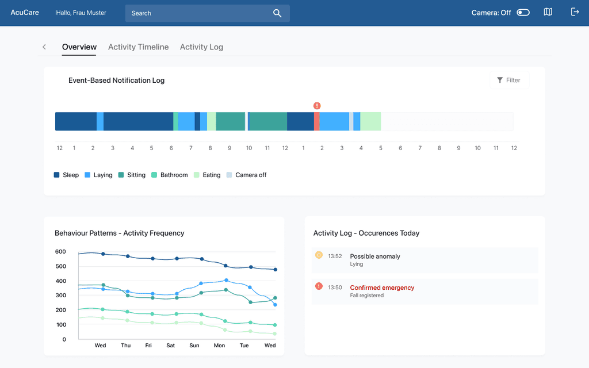Switch to the Overview tab

click(x=79, y=47)
